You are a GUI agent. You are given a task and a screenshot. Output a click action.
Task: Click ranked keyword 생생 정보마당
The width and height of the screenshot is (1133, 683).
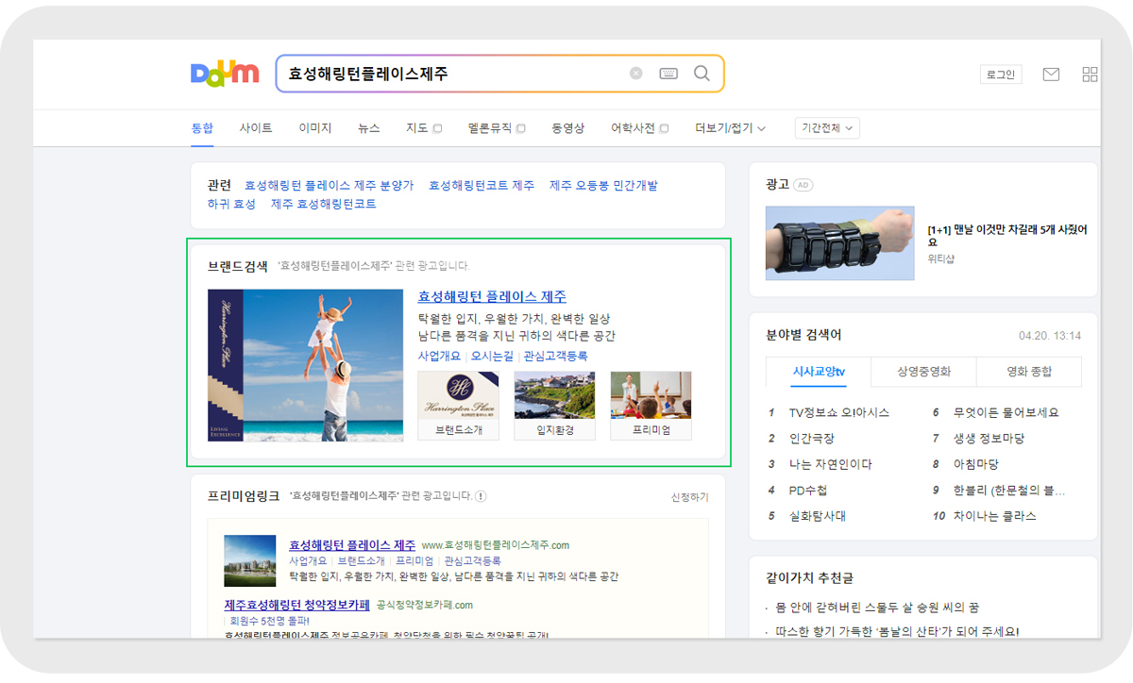point(989,439)
